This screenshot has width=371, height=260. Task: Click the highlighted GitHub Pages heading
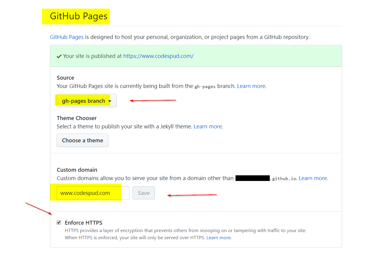[79, 16]
